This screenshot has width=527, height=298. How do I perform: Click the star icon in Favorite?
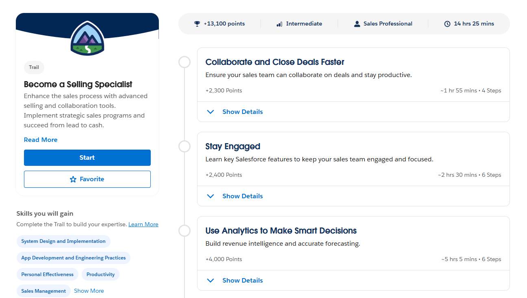(73, 179)
